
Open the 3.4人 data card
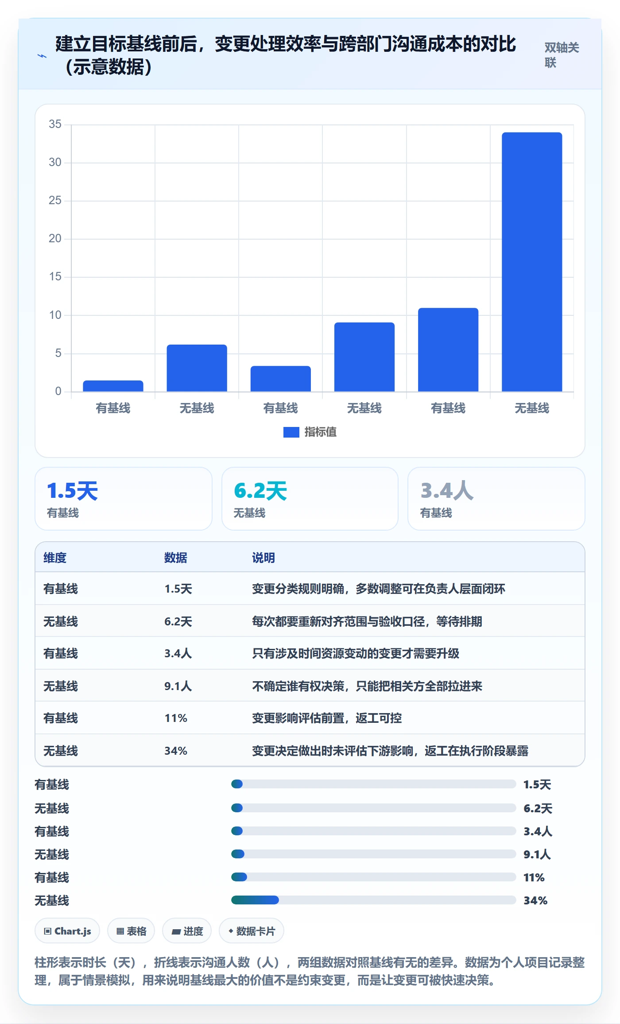pos(496,499)
